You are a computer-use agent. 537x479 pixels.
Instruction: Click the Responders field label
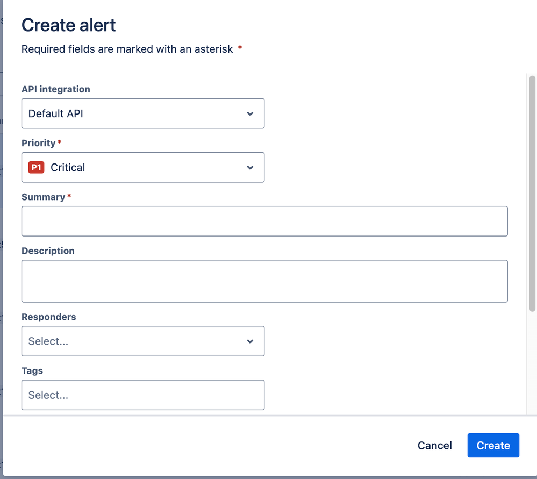(48, 317)
